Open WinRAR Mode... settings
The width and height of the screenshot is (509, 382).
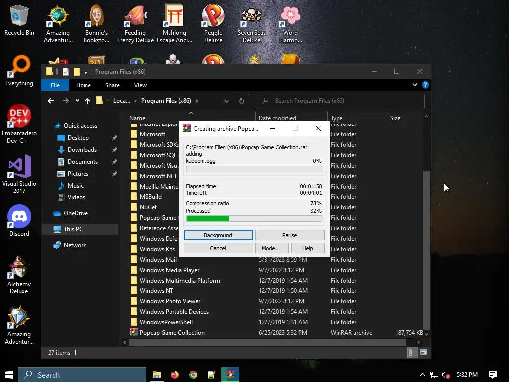point(271,248)
